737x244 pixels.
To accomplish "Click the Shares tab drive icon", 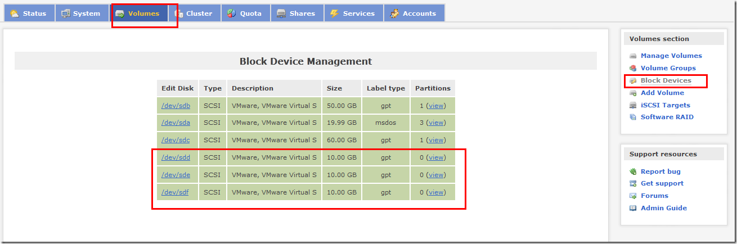I will coord(281,13).
